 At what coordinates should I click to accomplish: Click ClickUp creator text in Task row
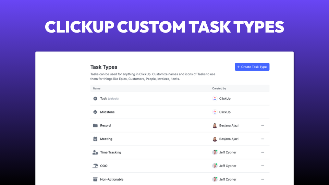225,99
